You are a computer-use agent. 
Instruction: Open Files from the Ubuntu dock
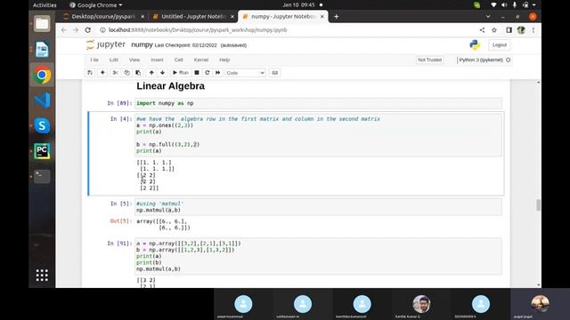[42, 24]
